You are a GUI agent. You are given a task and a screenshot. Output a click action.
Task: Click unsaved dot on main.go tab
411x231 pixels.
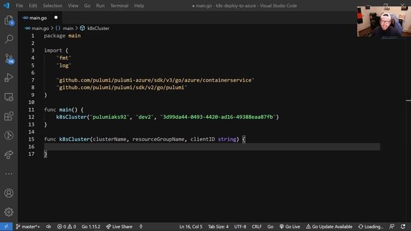pyautogui.click(x=56, y=17)
